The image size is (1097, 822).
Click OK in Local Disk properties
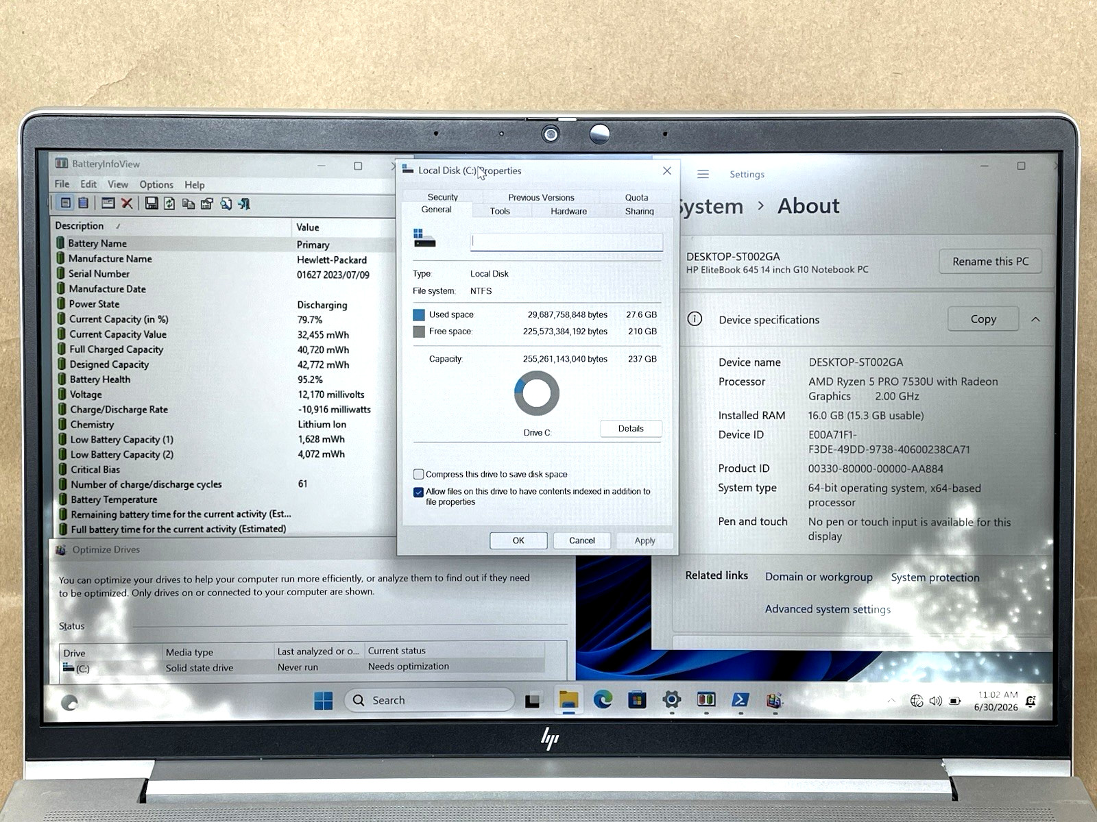518,540
